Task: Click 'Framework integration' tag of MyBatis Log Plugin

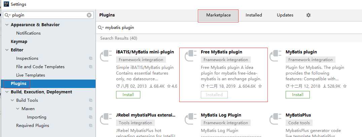Action: point(225,123)
